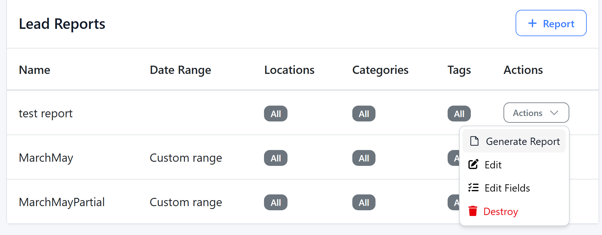Click the red Destroy trash icon
This screenshot has height=235, width=602.
pyautogui.click(x=473, y=211)
